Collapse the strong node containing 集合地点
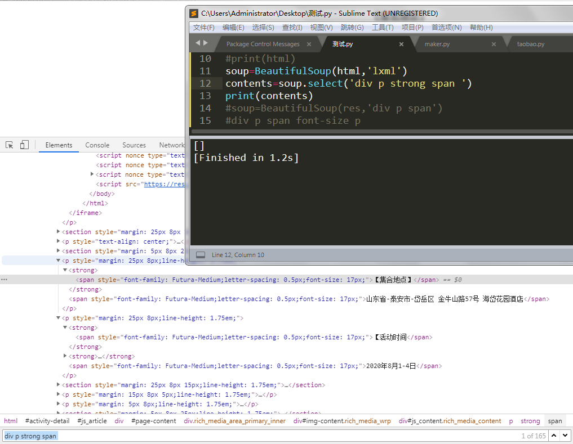 click(x=65, y=270)
